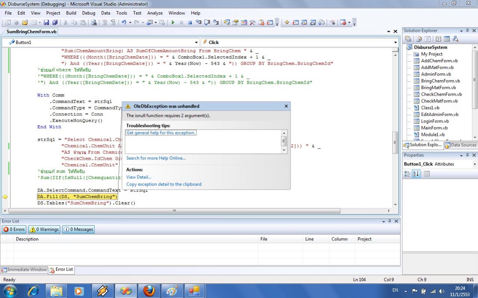The image size is (478, 298).
Task: Click the Save All toolbar icon
Action: tap(54, 22)
